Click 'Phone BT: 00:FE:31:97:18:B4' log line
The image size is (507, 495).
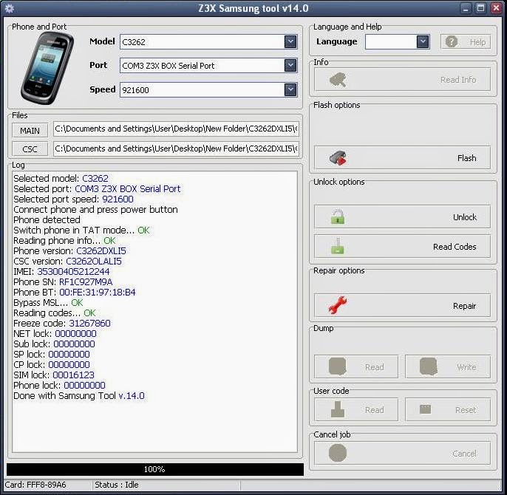tap(75, 292)
